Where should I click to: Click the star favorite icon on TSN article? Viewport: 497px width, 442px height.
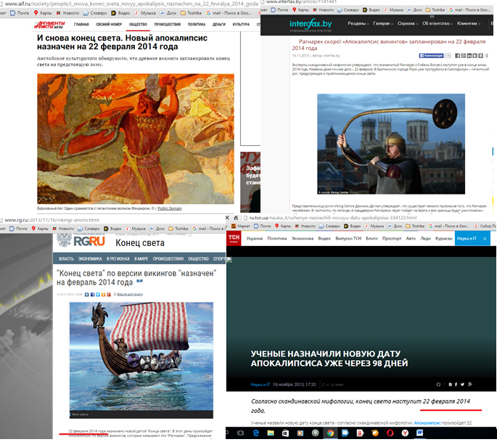click(438, 384)
